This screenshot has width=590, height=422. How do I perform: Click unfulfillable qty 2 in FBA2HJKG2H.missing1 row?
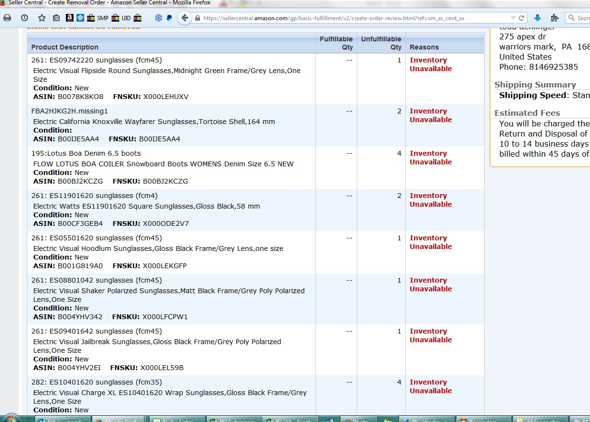[x=399, y=111]
